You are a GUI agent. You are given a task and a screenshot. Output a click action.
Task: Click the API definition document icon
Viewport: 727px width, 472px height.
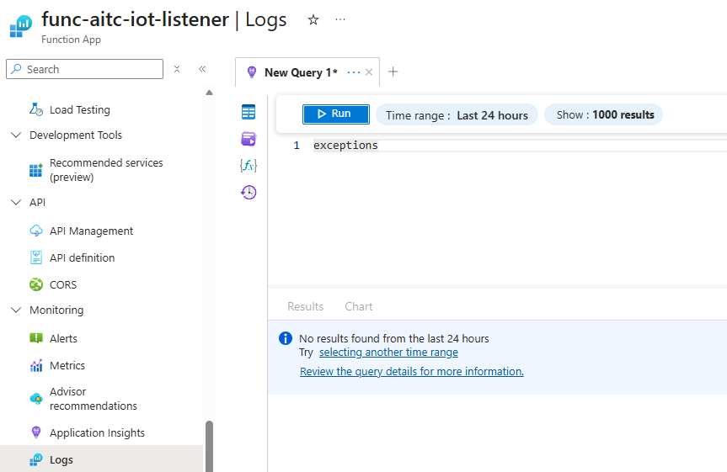point(36,257)
